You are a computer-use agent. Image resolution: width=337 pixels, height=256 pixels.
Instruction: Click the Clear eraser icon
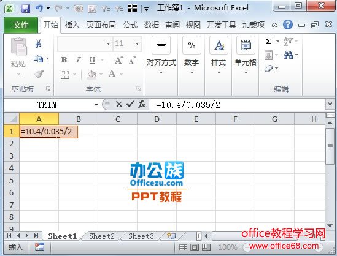[269, 69]
